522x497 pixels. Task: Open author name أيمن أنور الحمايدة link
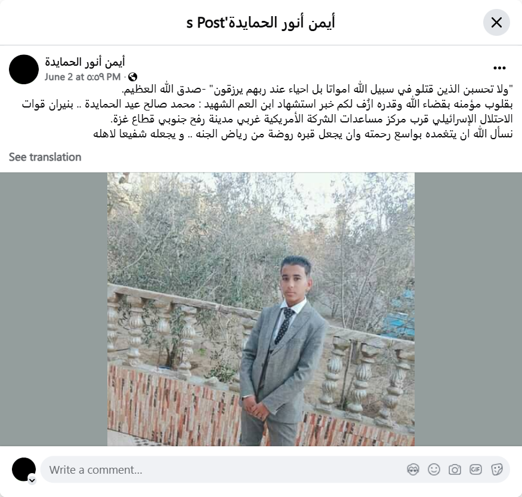pos(85,62)
